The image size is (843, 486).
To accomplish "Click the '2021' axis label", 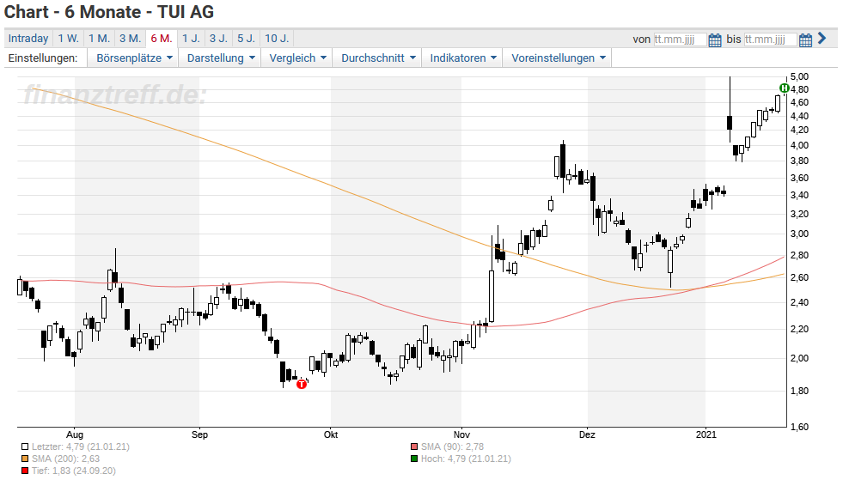I will click(x=706, y=434).
